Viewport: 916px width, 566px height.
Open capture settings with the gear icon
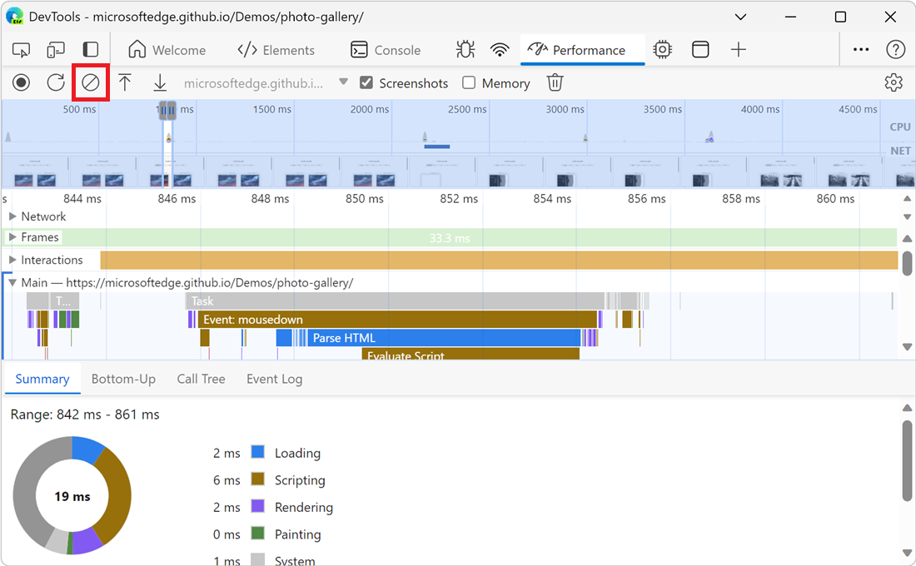[x=893, y=82]
